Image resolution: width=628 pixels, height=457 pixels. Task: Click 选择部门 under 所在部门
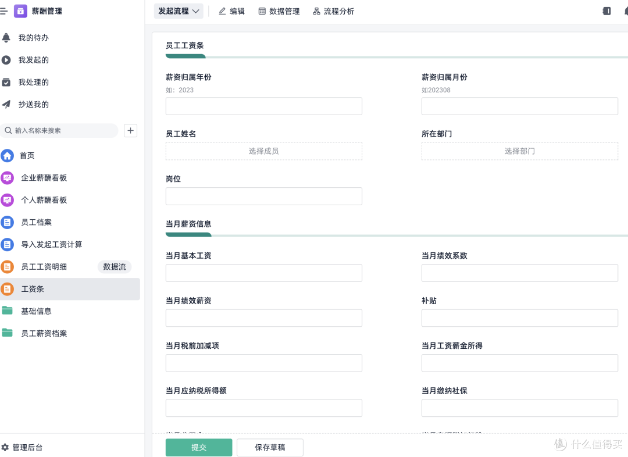pyautogui.click(x=520, y=151)
